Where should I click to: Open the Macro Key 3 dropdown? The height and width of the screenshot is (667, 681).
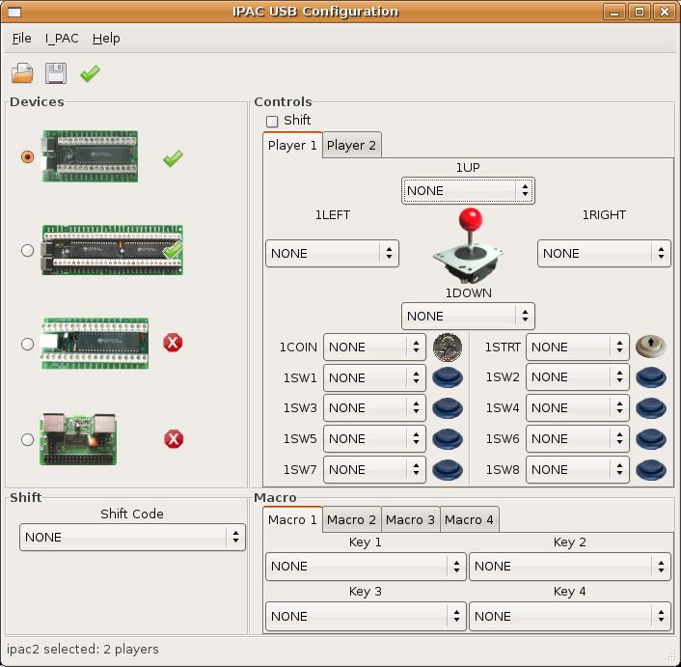(366, 616)
